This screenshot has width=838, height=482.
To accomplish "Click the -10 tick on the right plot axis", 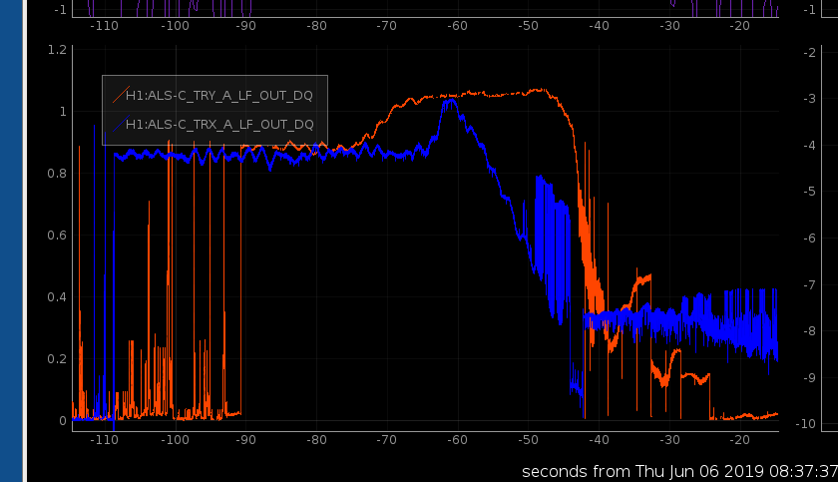I will coord(806,424).
